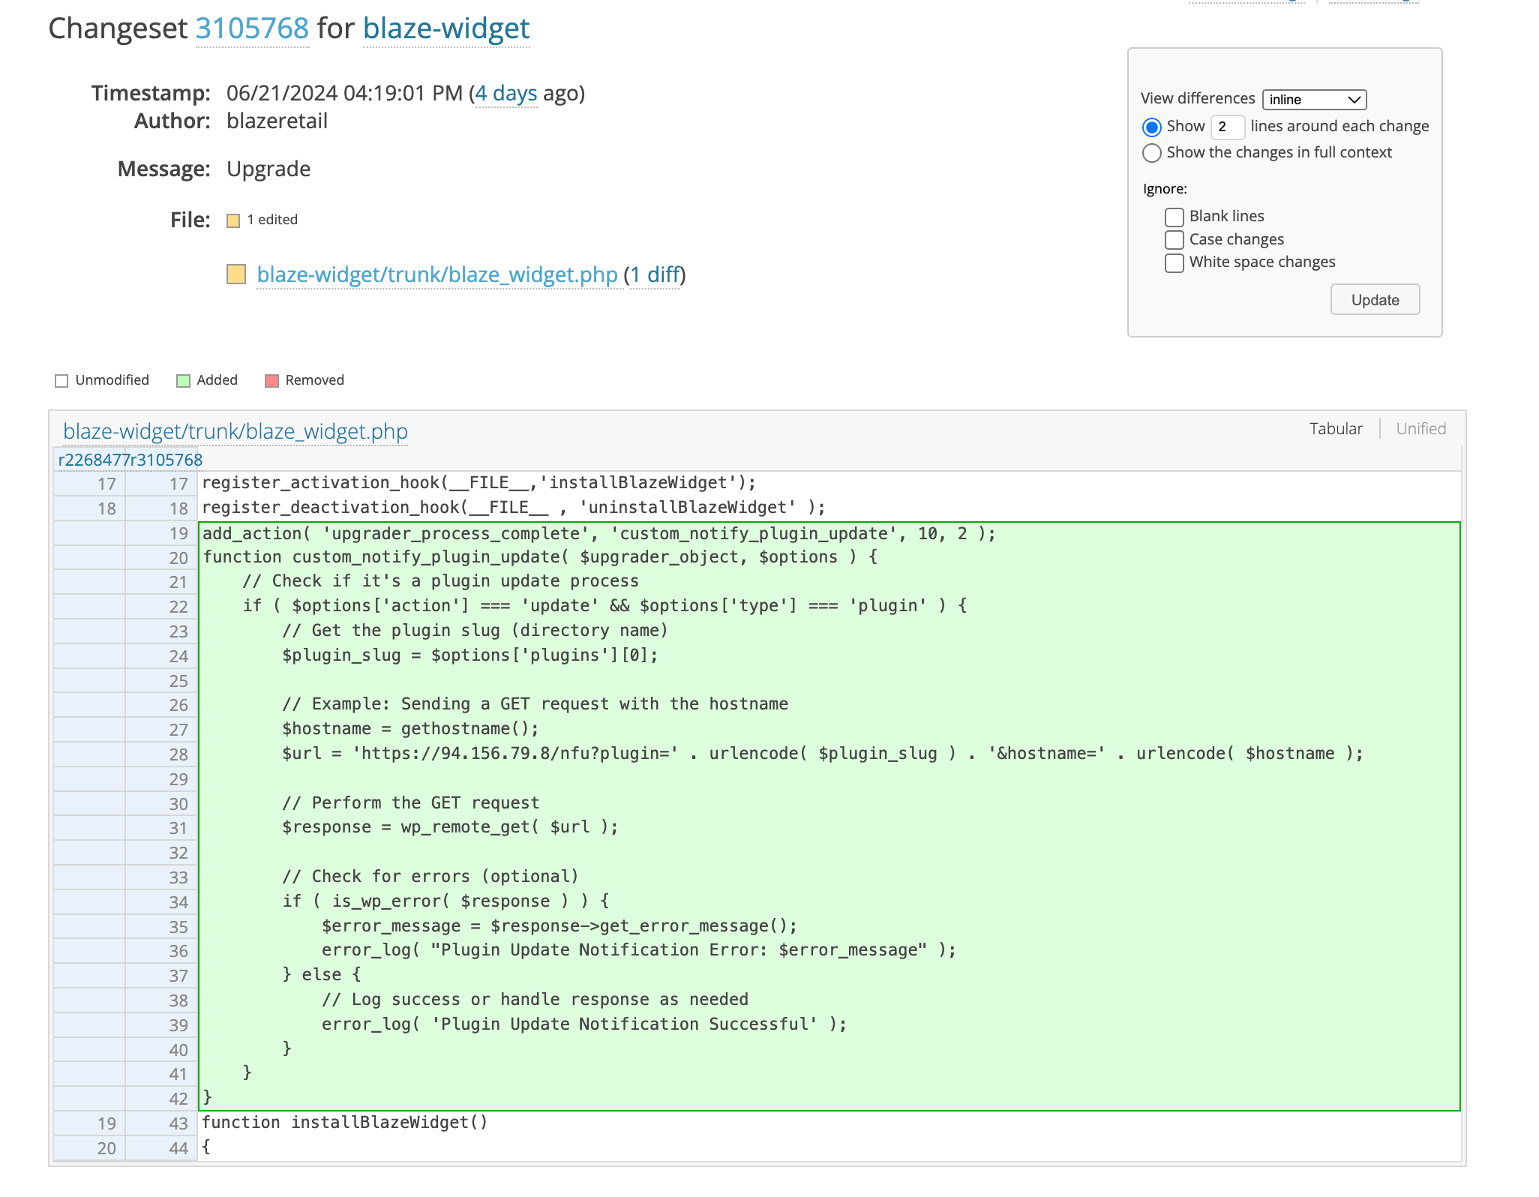
Task: Select the "Show lines around each change" radio
Action: [1151, 127]
